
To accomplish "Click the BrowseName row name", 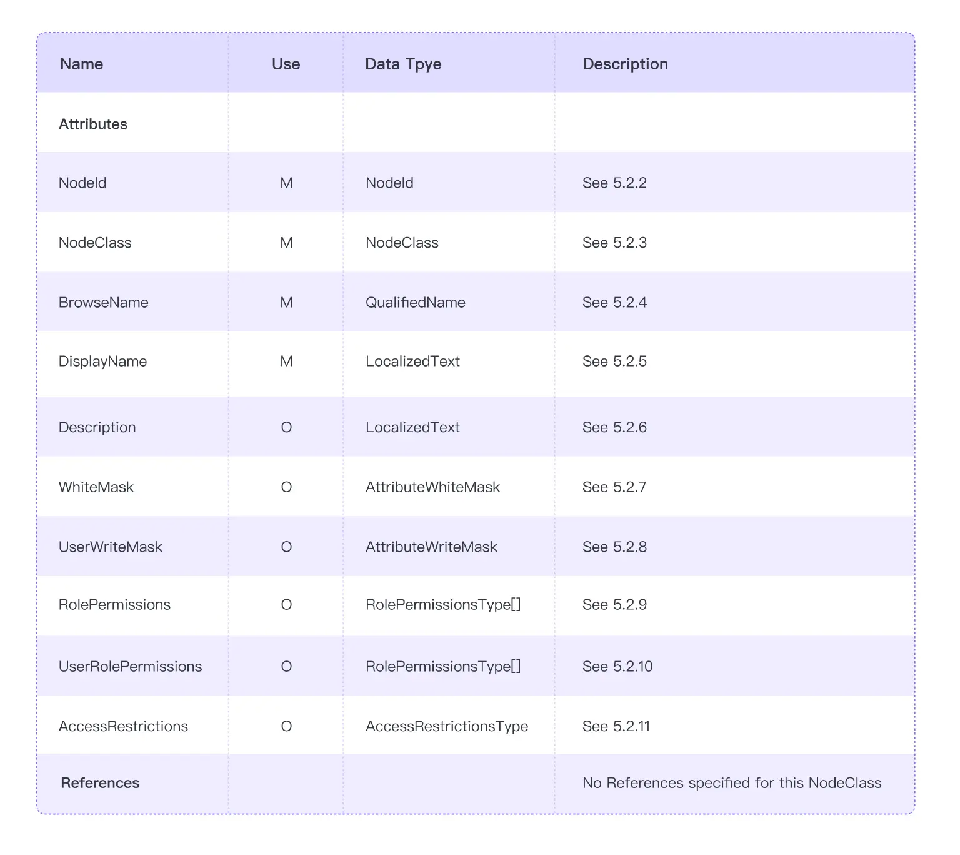I will click(103, 303).
